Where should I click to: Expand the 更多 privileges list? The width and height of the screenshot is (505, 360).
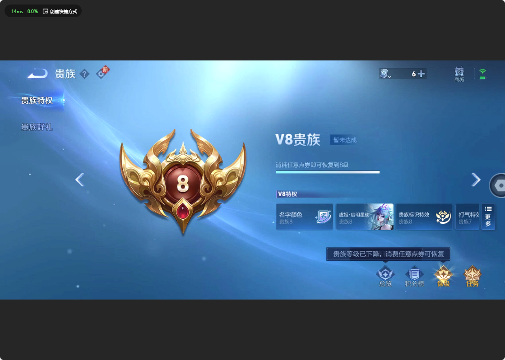click(488, 217)
